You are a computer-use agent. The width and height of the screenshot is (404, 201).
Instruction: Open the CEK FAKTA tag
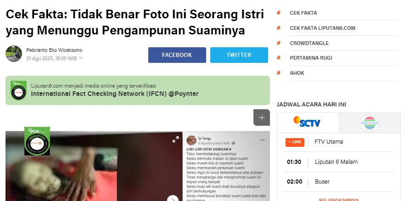point(303,13)
